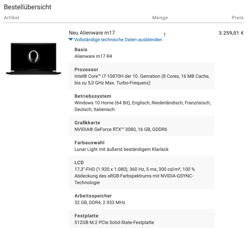This screenshot has height=228, width=248.
Task: Click the price 3.259,01 €
Action: click(x=231, y=33)
